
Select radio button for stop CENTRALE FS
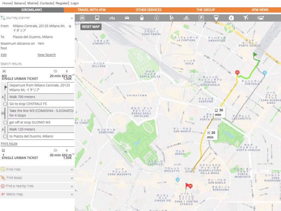[x=5, y=104]
